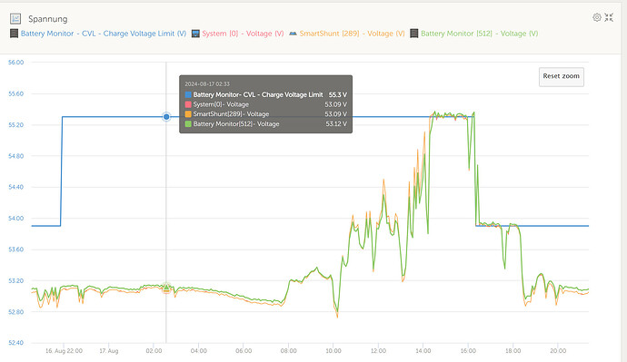Click the Spannung widget title
Viewport: 627px width, 362px height.
pos(47,19)
